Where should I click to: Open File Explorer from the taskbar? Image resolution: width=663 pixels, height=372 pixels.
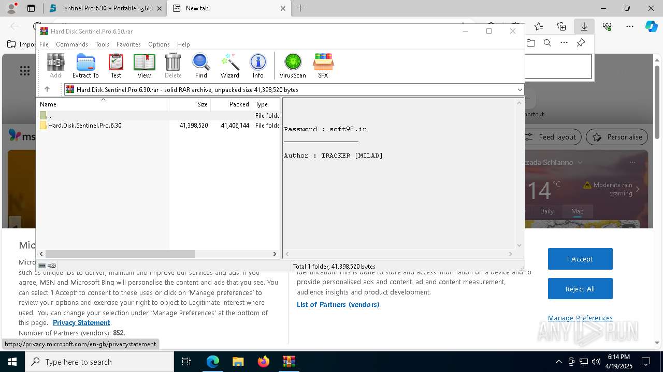click(x=238, y=362)
